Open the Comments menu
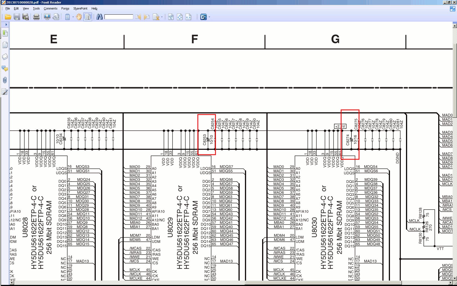 tap(50, 8)
